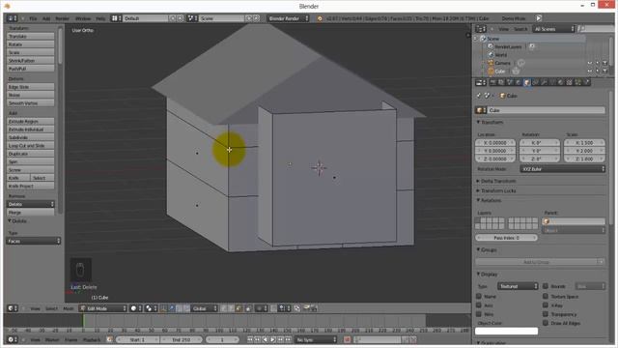Enable the Texture Space checkbox
618x348 pixels.
click(x=546, y=297)
